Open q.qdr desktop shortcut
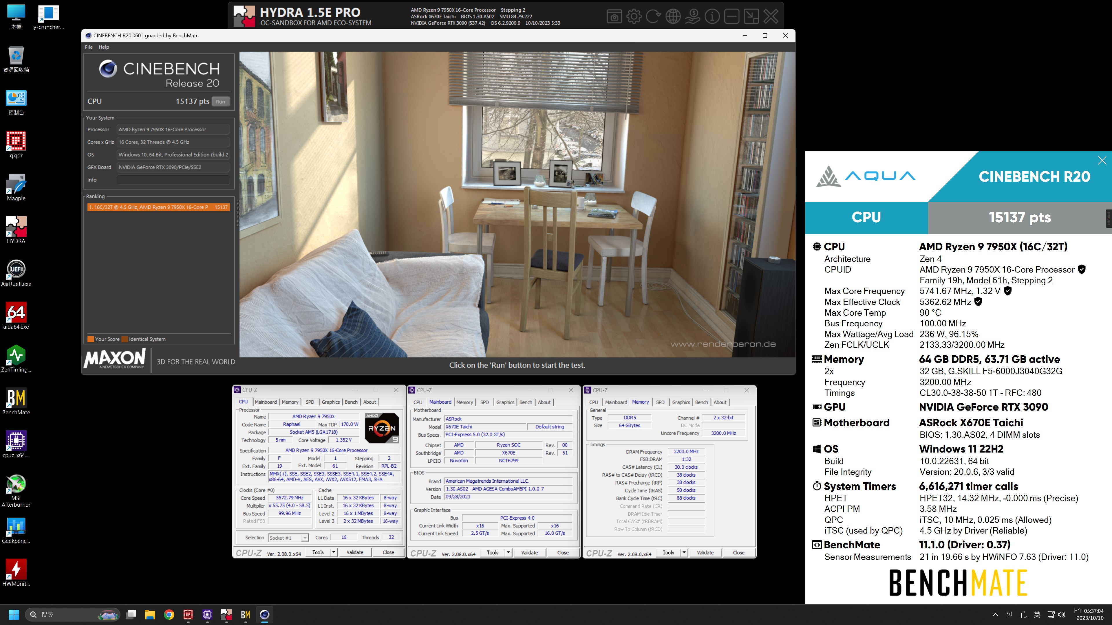 tap(16, 144)
